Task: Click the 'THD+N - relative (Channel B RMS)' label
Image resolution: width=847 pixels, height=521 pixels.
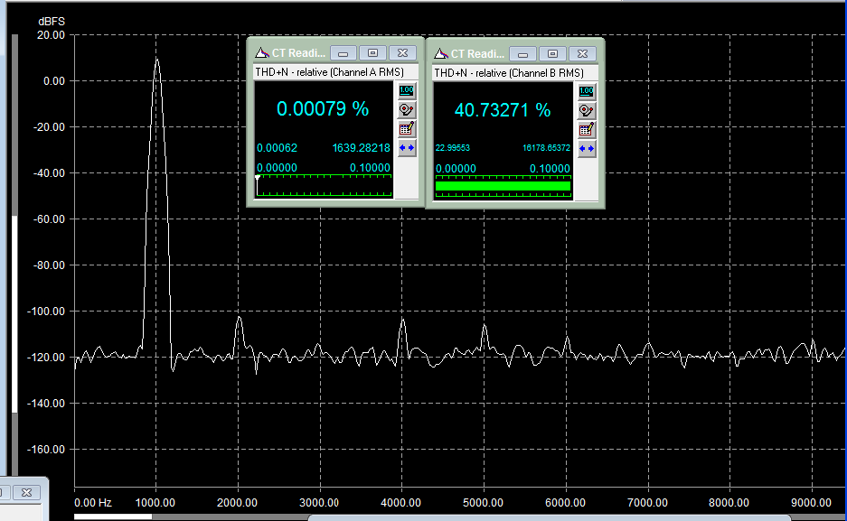Action: tap(509, 73)
